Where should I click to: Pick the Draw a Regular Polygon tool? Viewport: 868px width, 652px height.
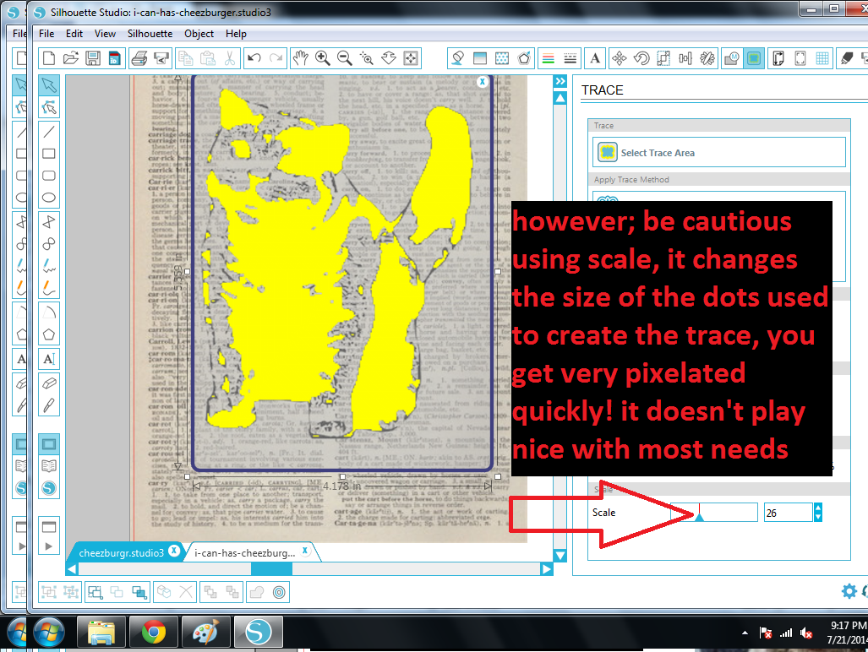(49, 334)
